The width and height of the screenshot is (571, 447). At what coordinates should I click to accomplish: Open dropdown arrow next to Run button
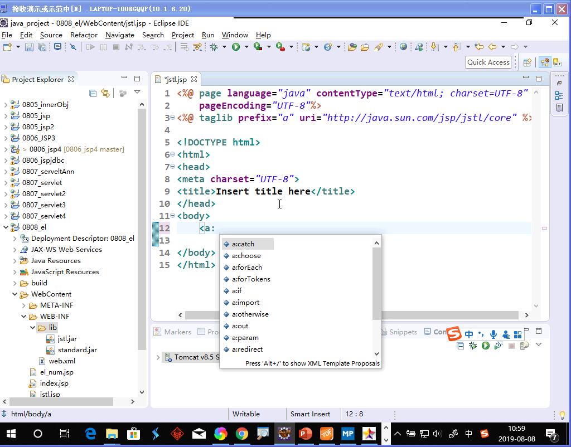(246, 47)
